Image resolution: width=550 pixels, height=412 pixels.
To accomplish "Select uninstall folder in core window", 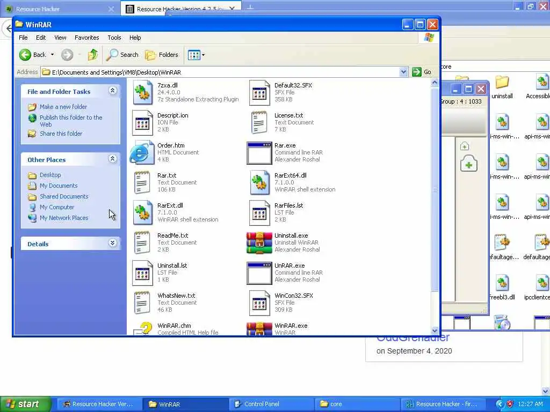I will click(502, 87).
